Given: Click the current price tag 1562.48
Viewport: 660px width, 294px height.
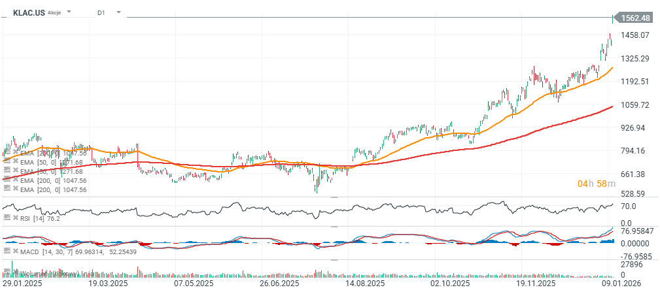Looking at the screenshot, I should pos(634,18).
